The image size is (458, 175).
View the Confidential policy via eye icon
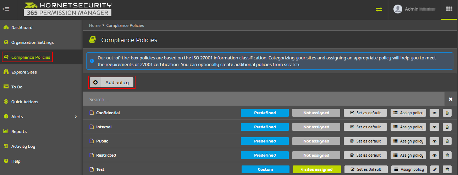pos(434,113)
